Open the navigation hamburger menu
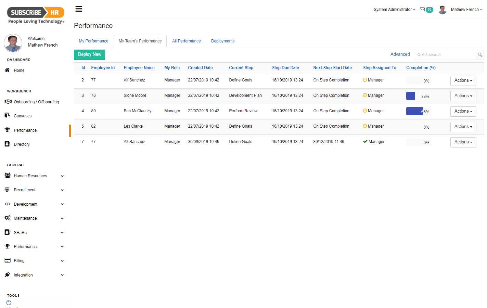 coord(79,9)
